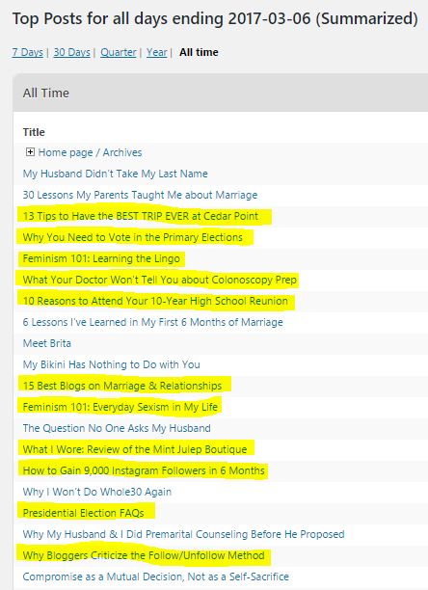Select the Quarter time range
Image resolution: width=428 pixels, height=590 pixels.
coord(119,52)
